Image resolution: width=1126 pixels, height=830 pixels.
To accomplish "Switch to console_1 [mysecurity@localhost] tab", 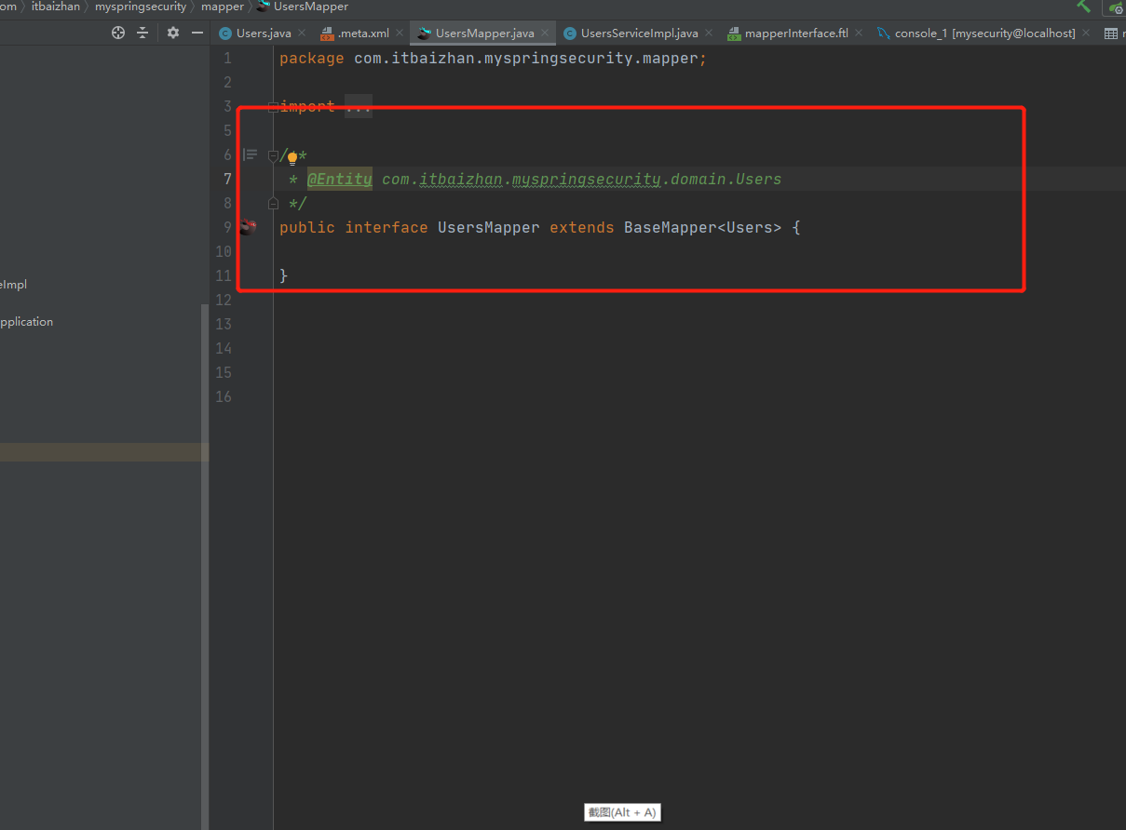I will coord(985,33).
